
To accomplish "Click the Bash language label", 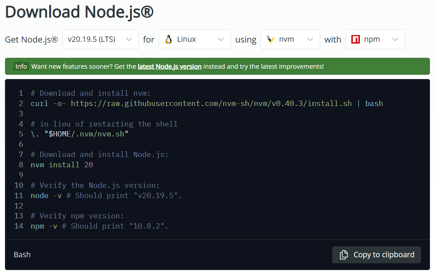I will 22,255.
